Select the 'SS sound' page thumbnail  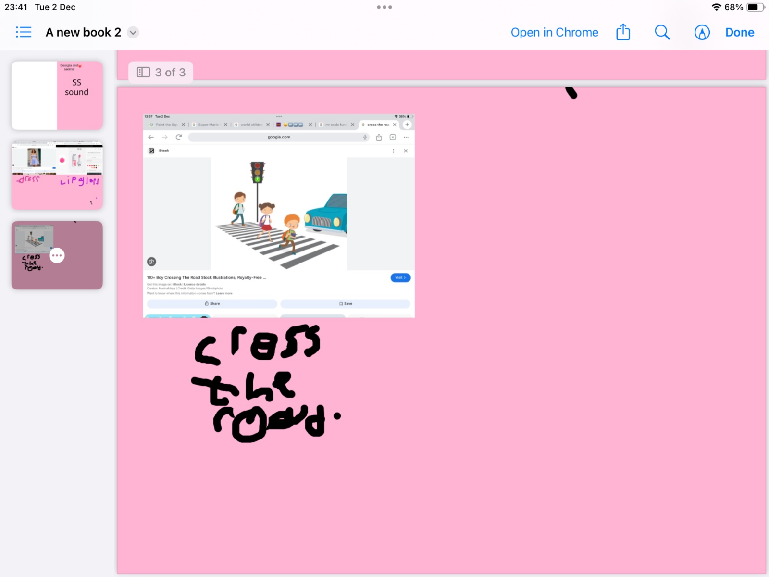[57, 95]
